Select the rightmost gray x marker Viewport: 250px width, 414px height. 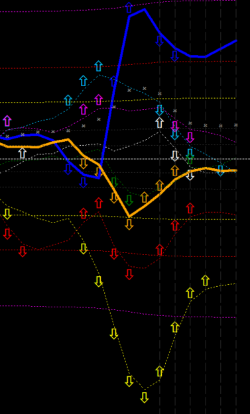pos(236,125)
